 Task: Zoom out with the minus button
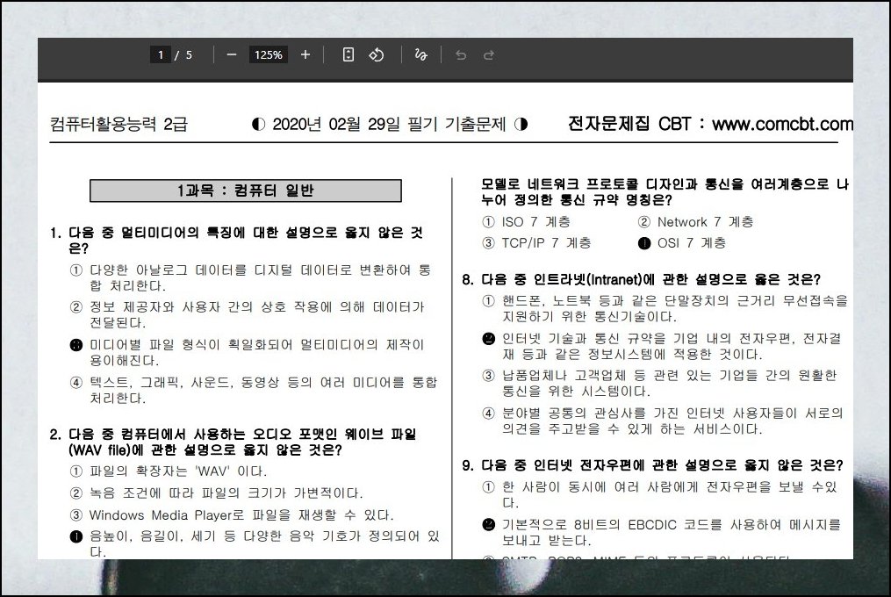tap(231, 55)
